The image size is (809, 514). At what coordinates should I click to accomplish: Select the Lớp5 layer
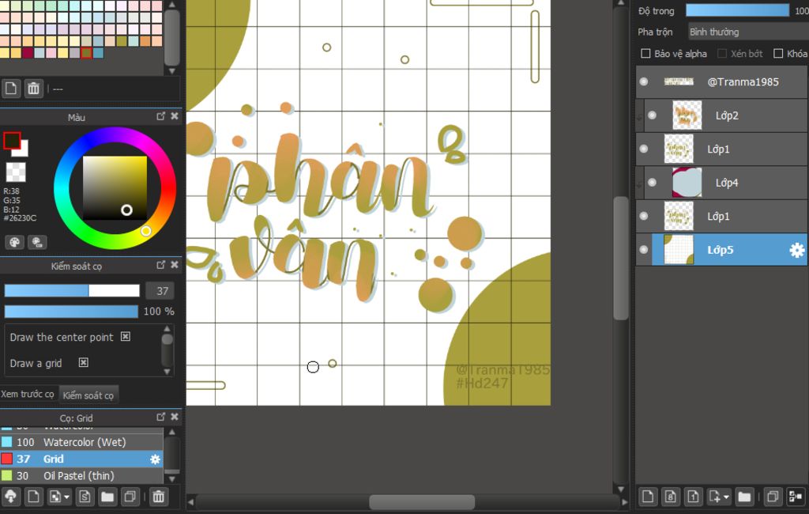point(722,250)
